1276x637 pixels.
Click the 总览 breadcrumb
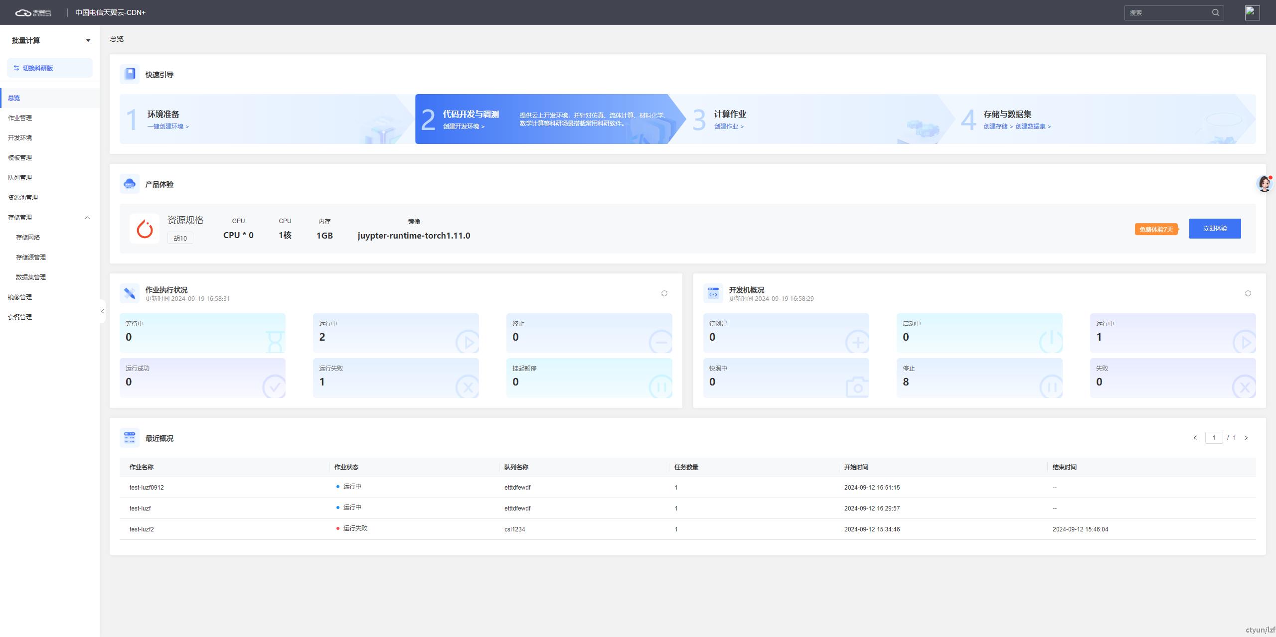tap(117, 39)
